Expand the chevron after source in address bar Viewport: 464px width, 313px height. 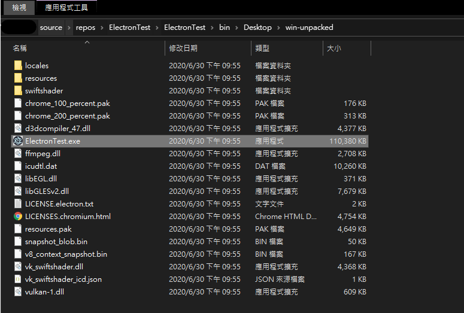click(x=69, y=28)
